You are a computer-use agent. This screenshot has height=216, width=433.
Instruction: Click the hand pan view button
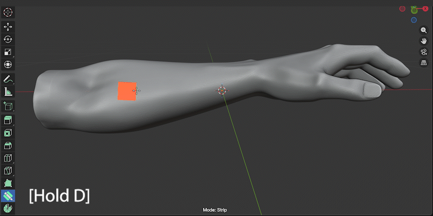tap(423, 41)
